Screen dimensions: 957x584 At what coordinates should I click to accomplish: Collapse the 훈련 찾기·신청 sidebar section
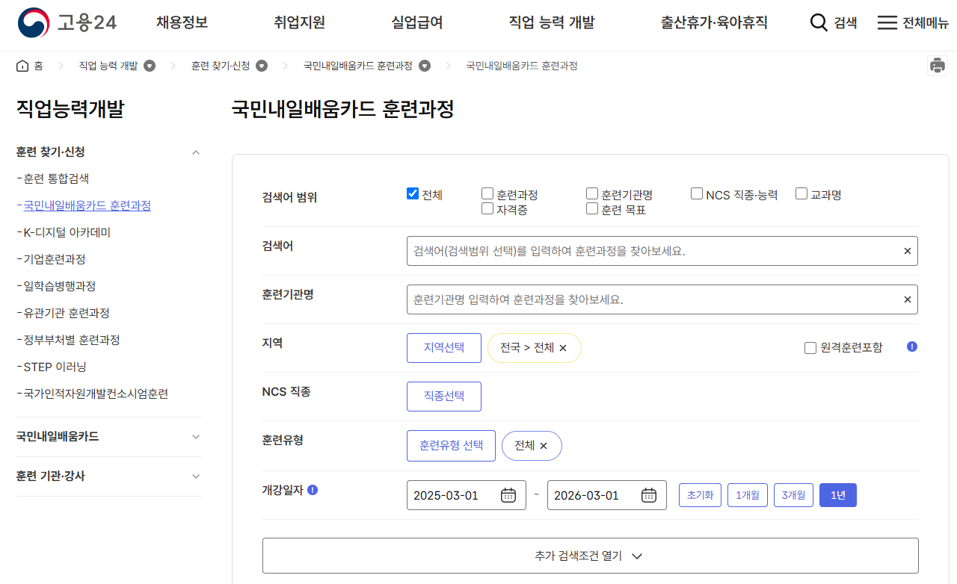coord(195,152)
